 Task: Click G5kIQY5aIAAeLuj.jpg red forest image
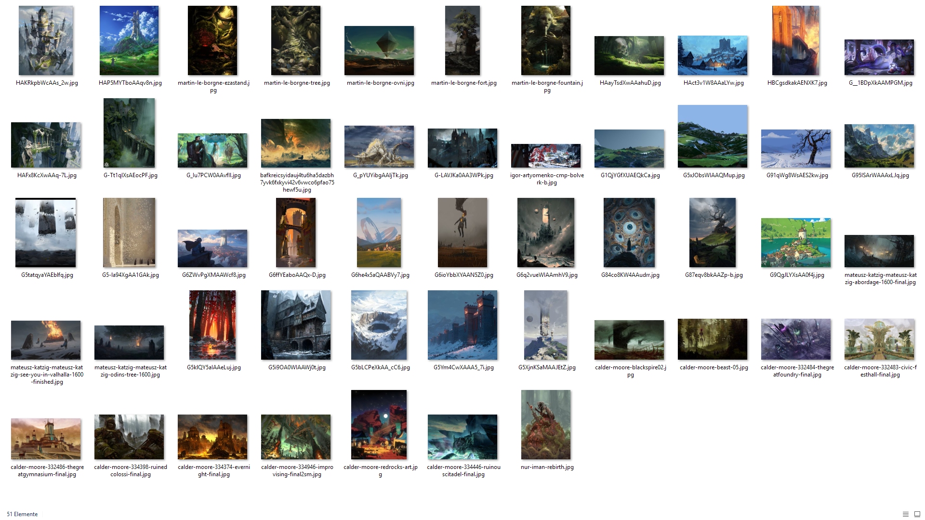pos(212,325)
